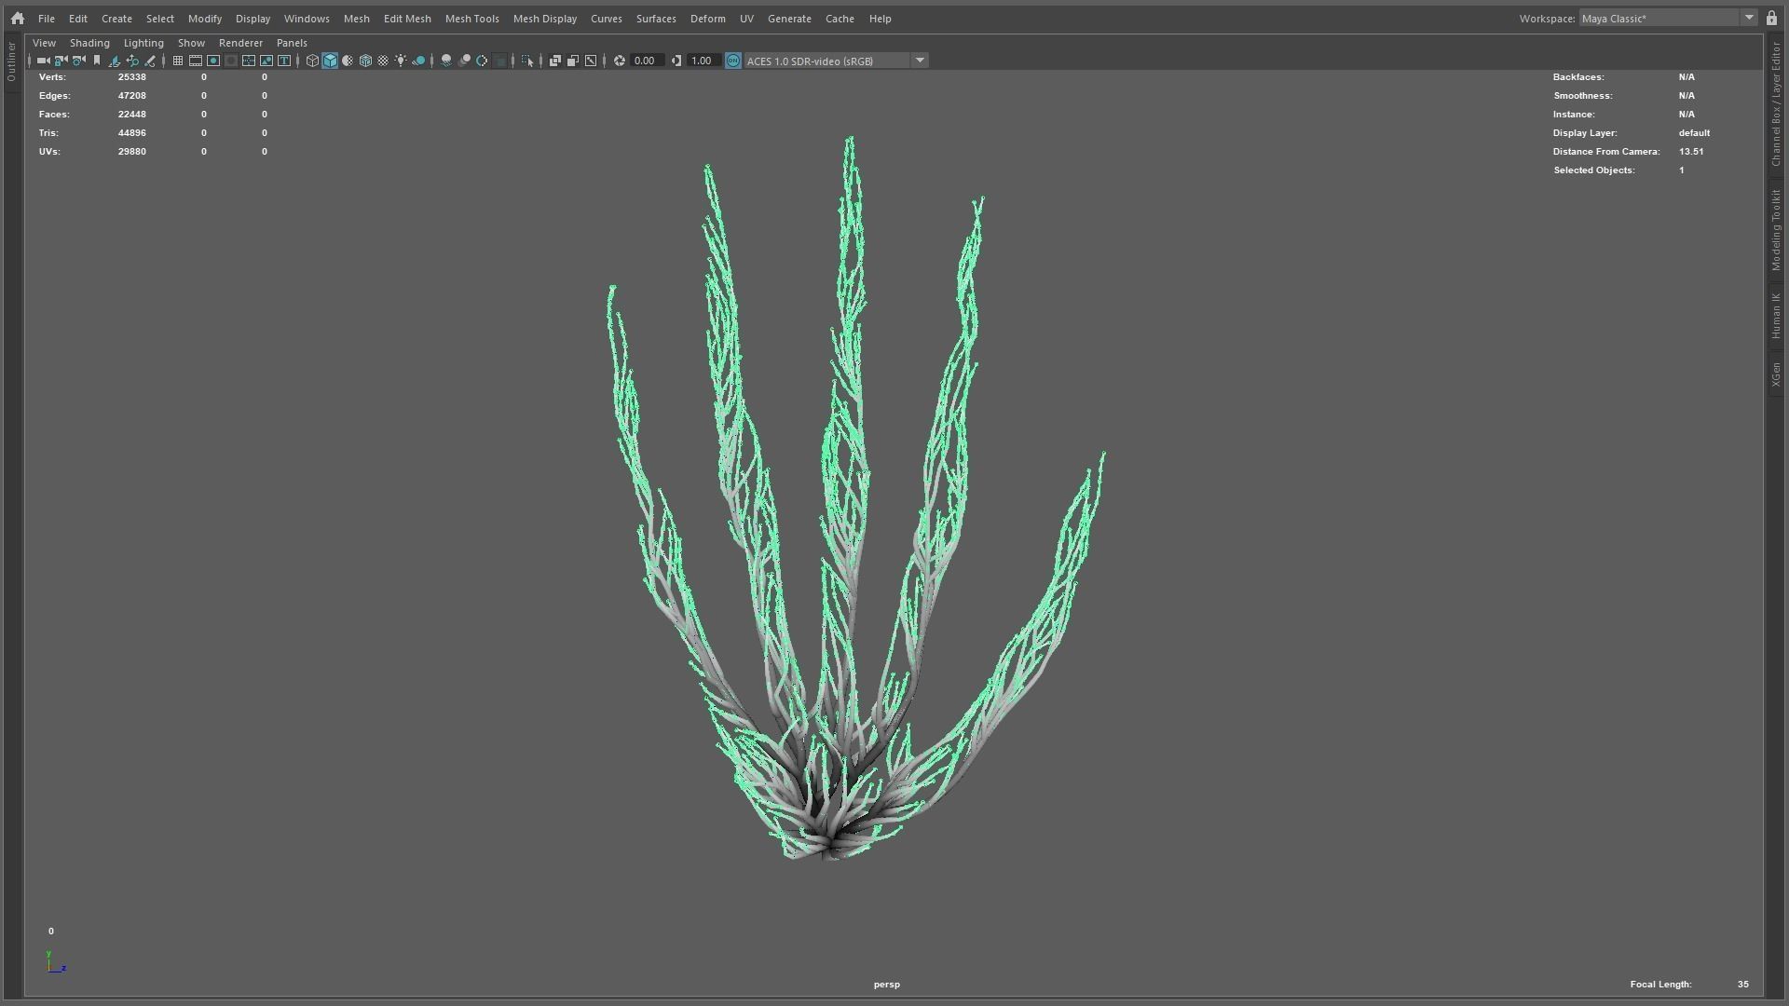Toggle X-Ray shading mode
Image resolution: width=1789 pixels, height=1006 pixels.
[x=555, y=61]
